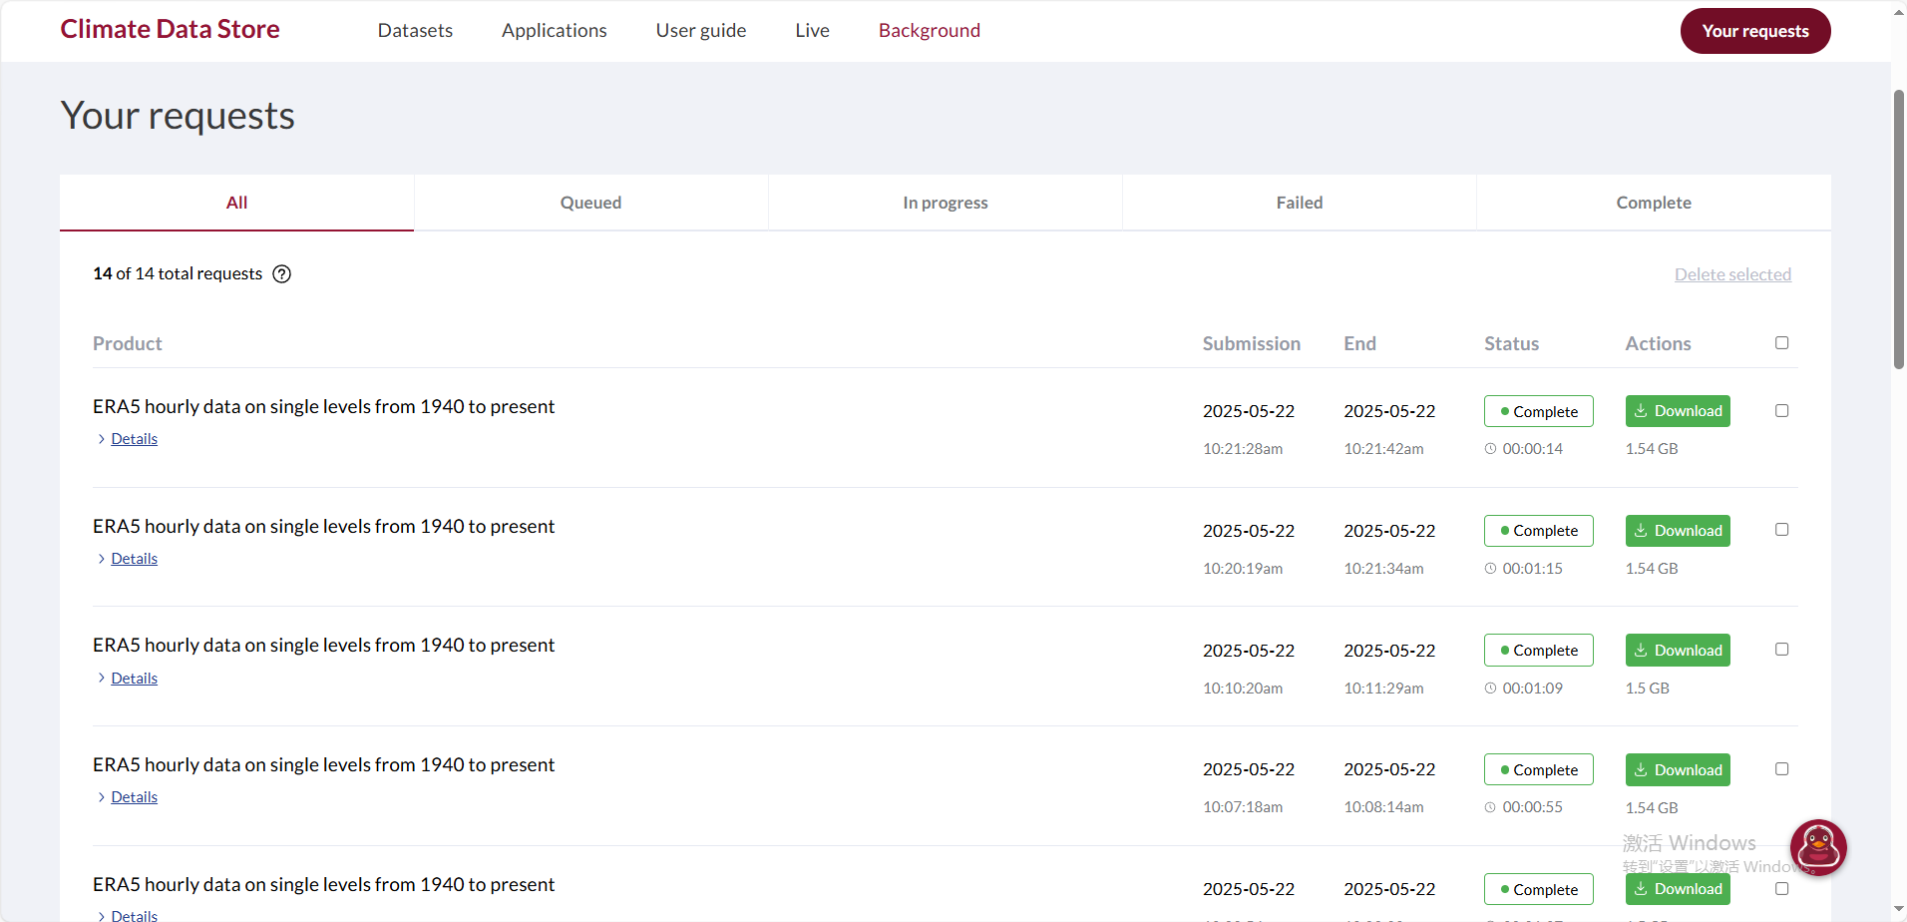Click the Delete selected link
The height and width of the screenshot is (922, 1907).
point(1732,274)
